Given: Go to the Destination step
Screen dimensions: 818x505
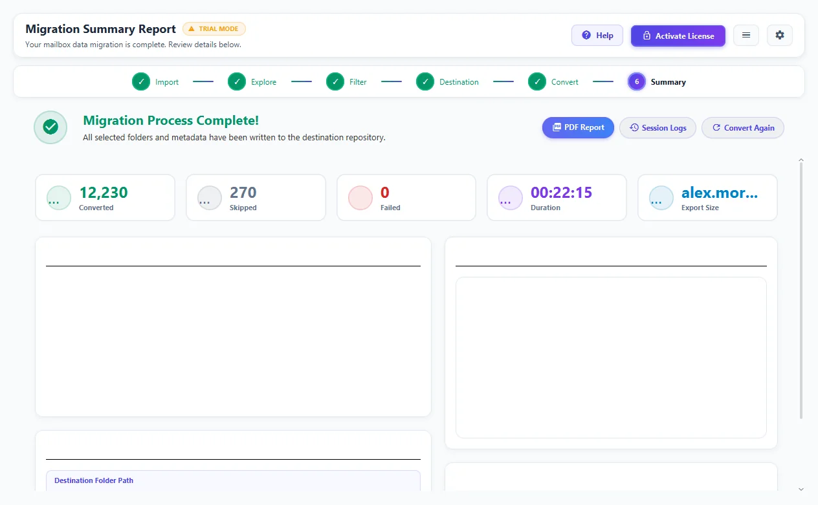Looking at the screenshot, I should point(447,82).
